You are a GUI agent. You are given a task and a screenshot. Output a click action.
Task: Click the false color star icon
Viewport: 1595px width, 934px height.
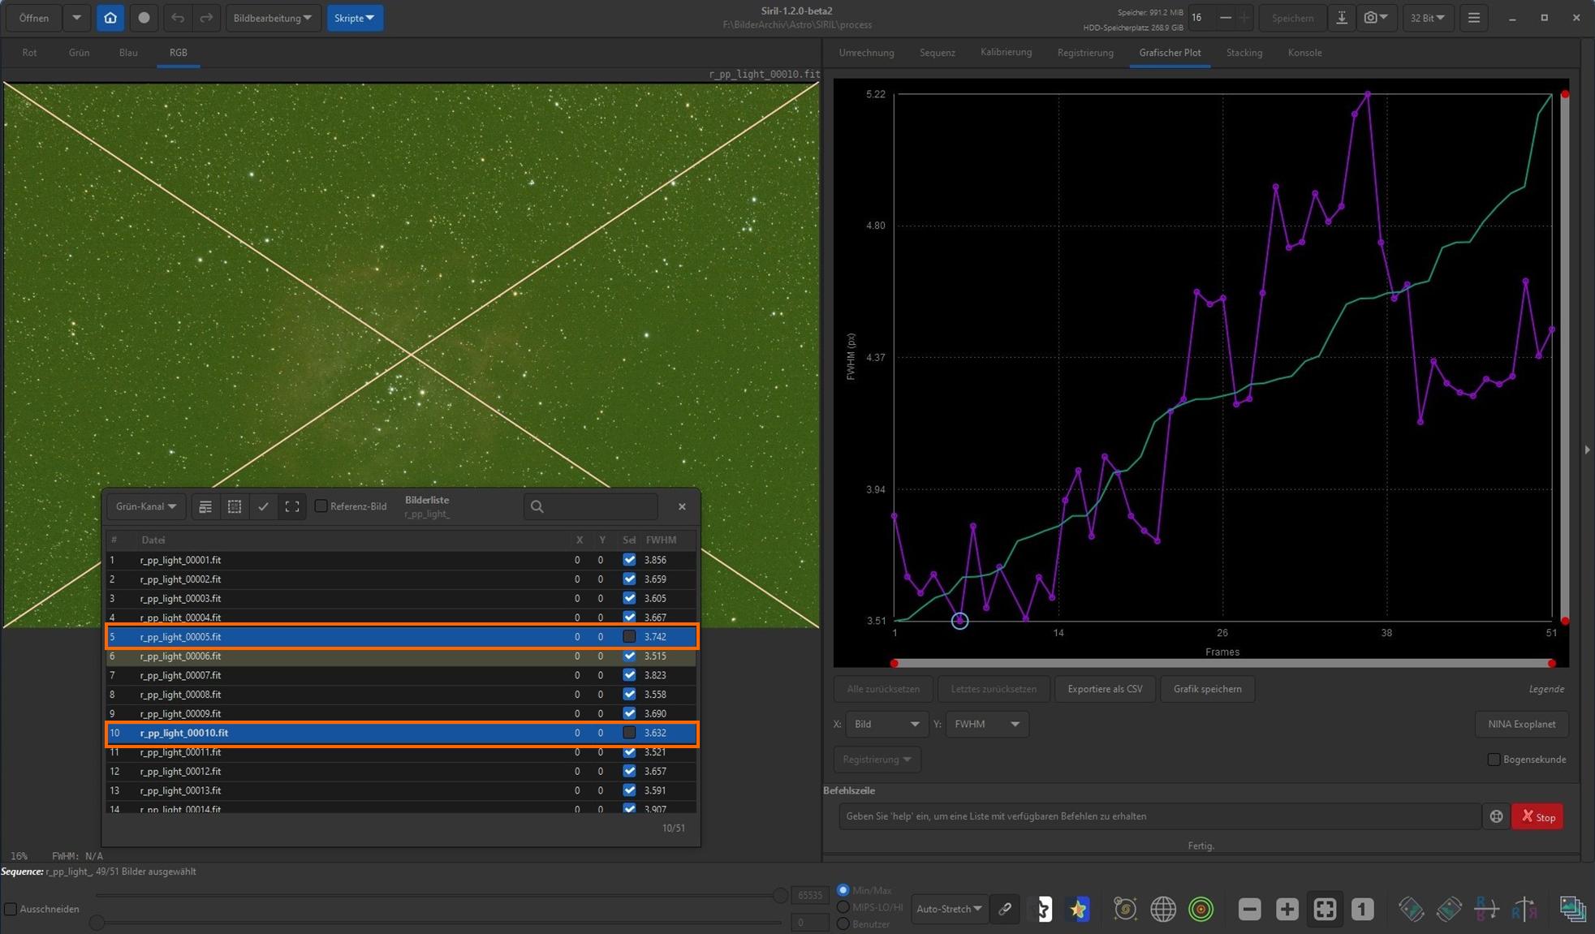[x=1079, y=909]
